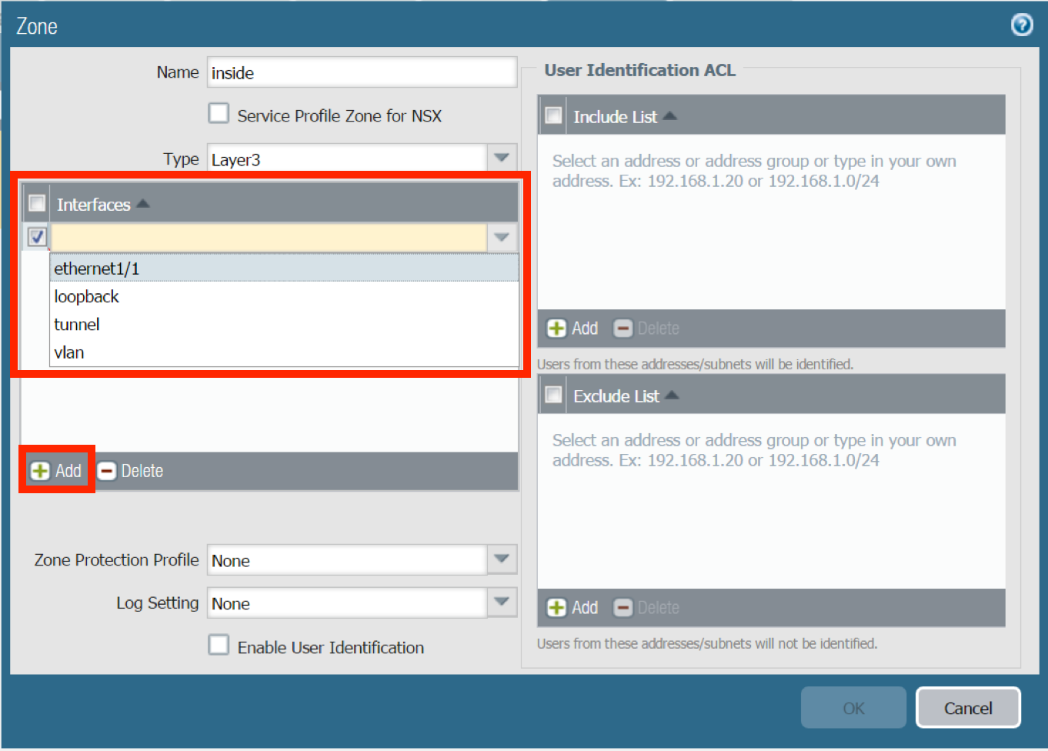Sort the Include List column arrow
The width and height of the screenshot is (1048, 751).
point(670,116)
